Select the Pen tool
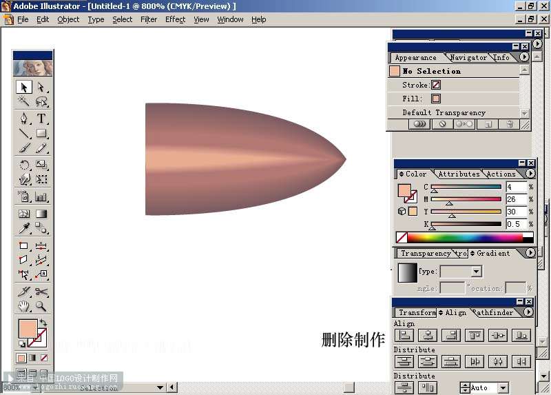Viewport: 551px width, 395px height. point(23,119)
